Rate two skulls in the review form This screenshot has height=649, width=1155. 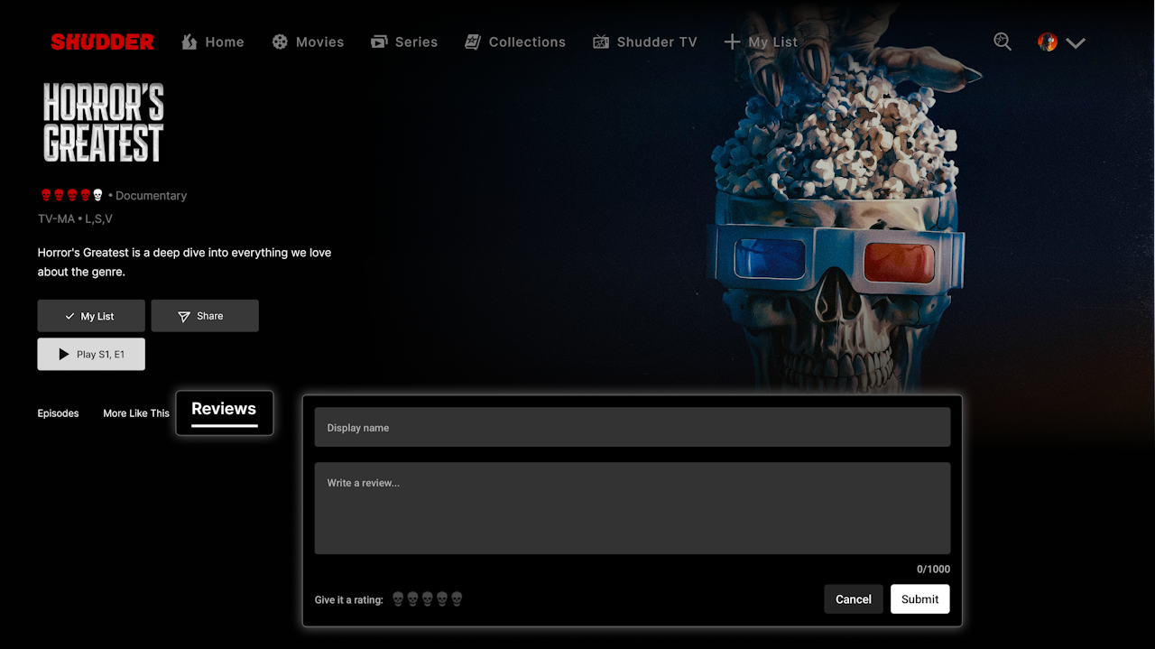412,599
